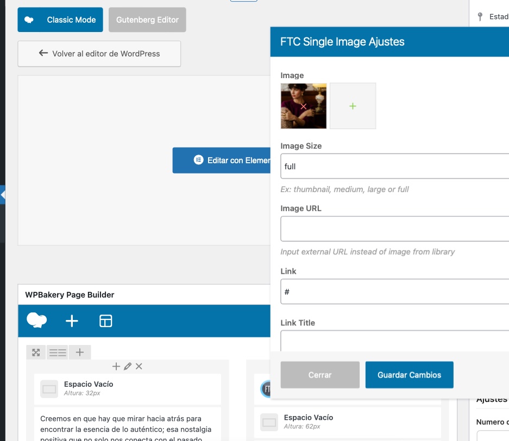Close the settings panel with Cerrar
This screenshot has width=509, height=441.
(320, 375)
